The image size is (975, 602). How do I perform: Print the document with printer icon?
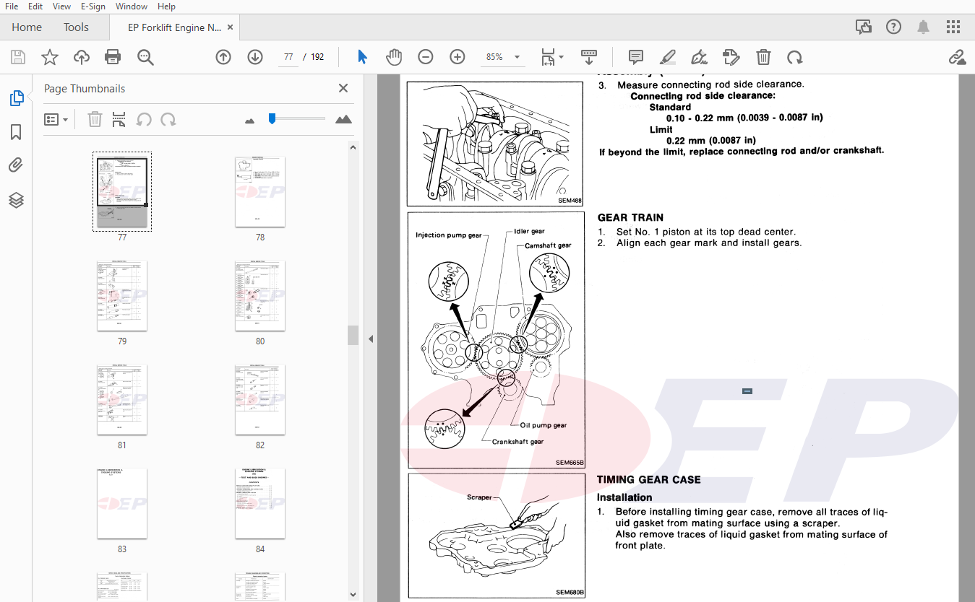pos(113,57)
